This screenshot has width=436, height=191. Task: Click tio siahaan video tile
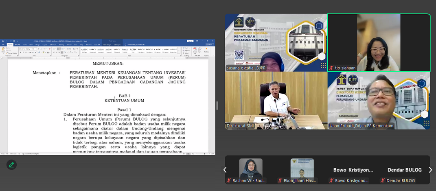coord(379,42)
